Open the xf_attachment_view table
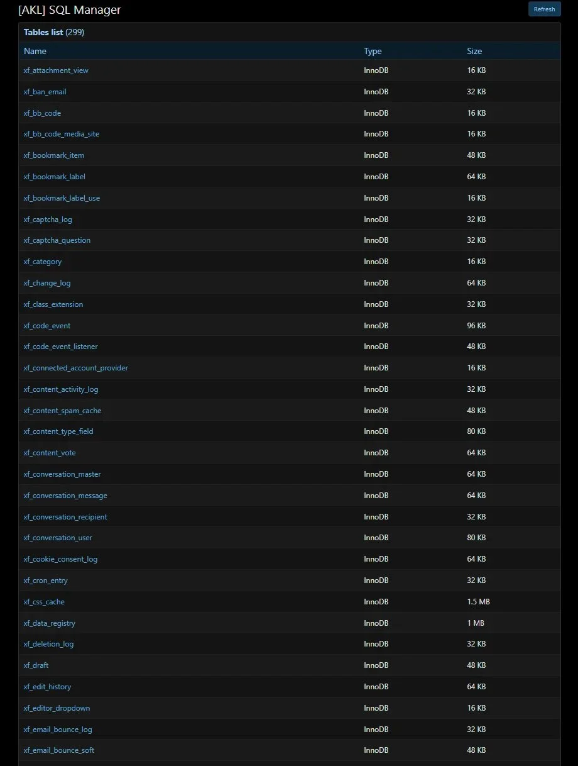578x766 pixels. point(56,70)
